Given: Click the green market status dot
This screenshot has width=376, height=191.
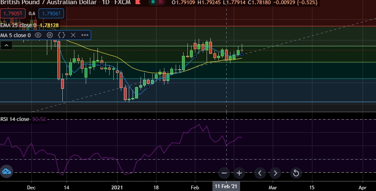Looking at the screenshot, I should tap(153, 3).
